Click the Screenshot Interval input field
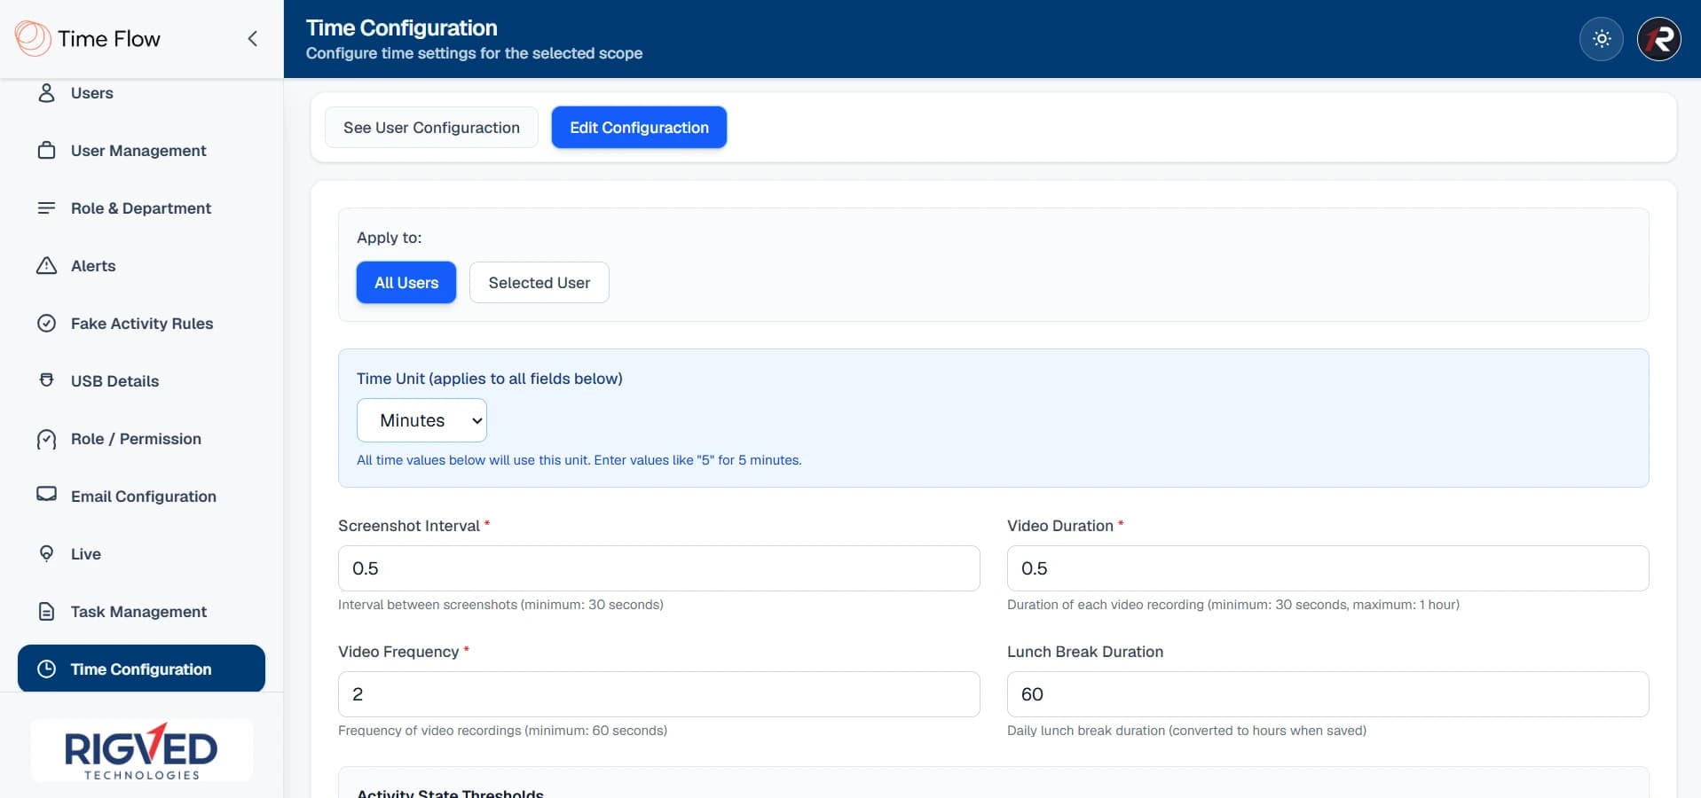This screenshot has width=1701, height=798. (659, 568)
